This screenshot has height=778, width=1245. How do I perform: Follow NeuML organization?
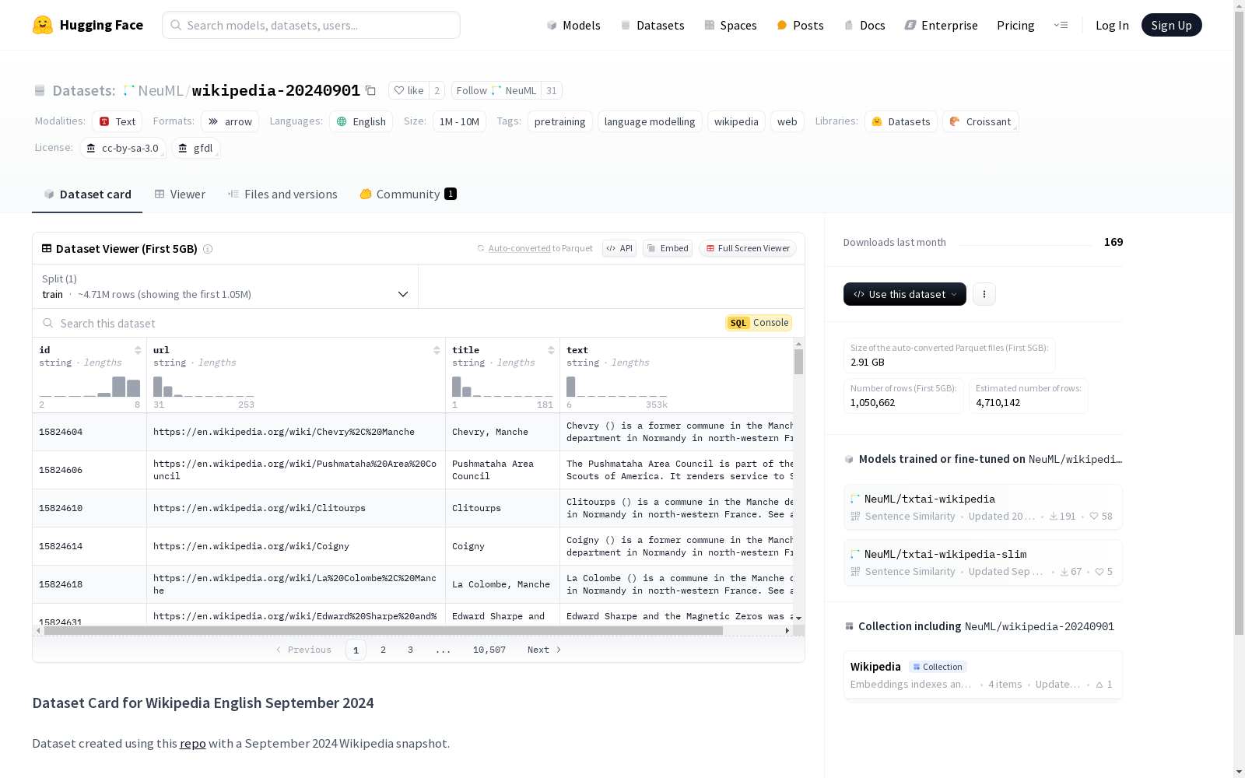tap(496, 90)
